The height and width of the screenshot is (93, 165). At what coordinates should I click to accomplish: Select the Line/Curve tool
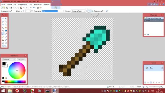click(6, 43)
